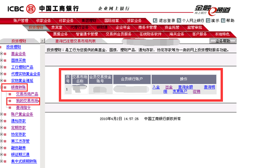Open the 交易所会员服务 tab
The image size is (256, 168).
click(119, 34)
